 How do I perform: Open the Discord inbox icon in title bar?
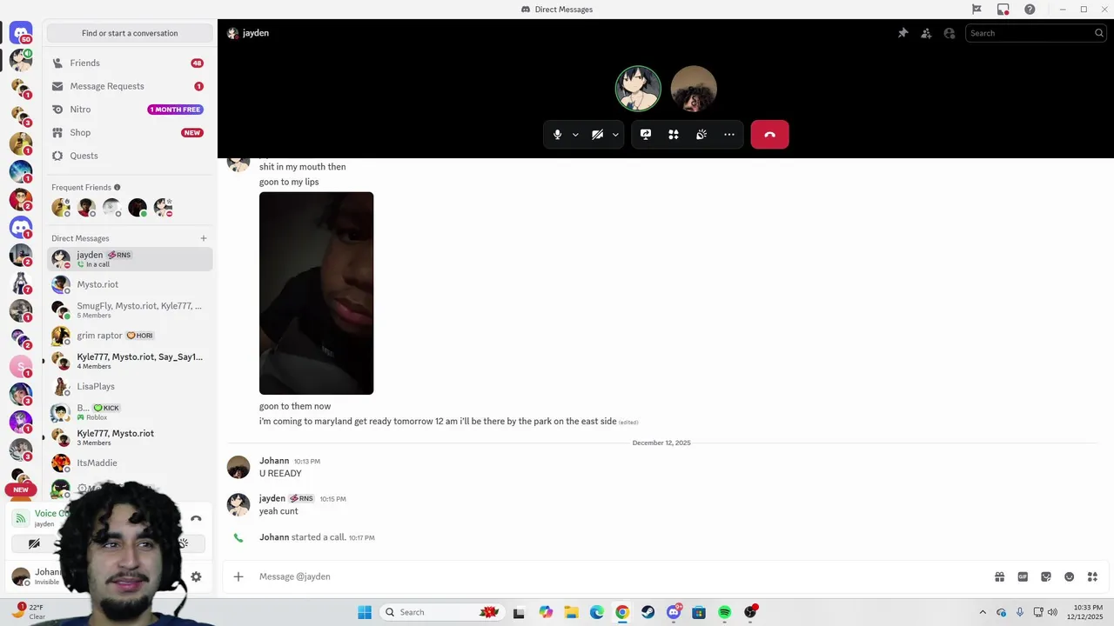click(x=1003, y=10)
